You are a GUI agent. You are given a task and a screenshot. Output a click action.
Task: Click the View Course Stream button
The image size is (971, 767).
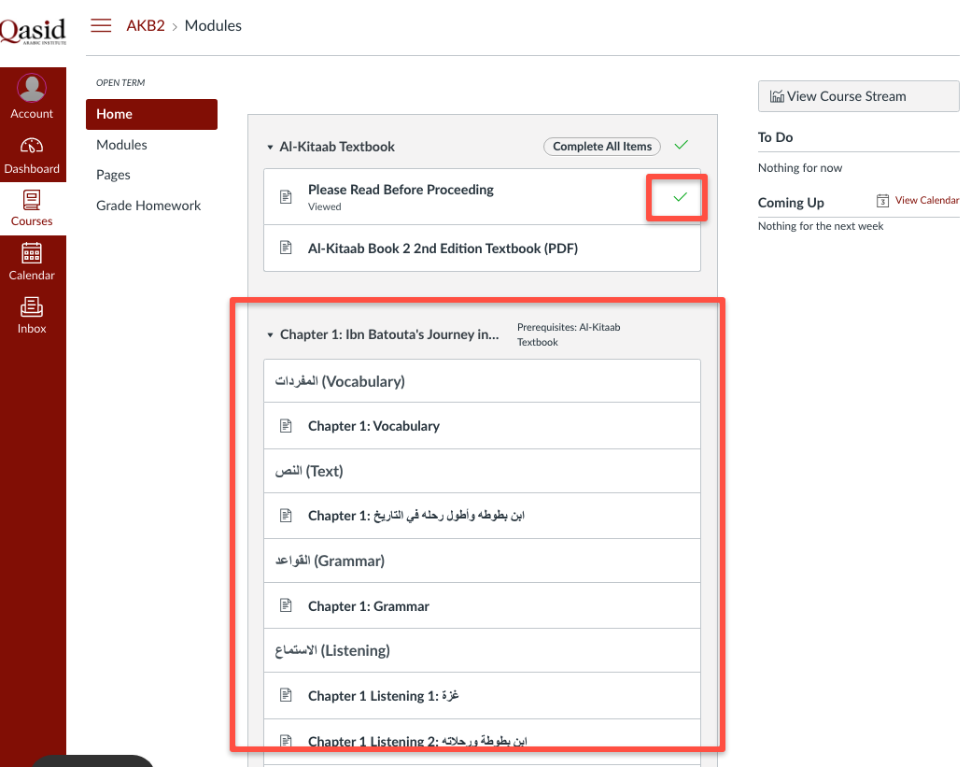click(x=858, y=96)
